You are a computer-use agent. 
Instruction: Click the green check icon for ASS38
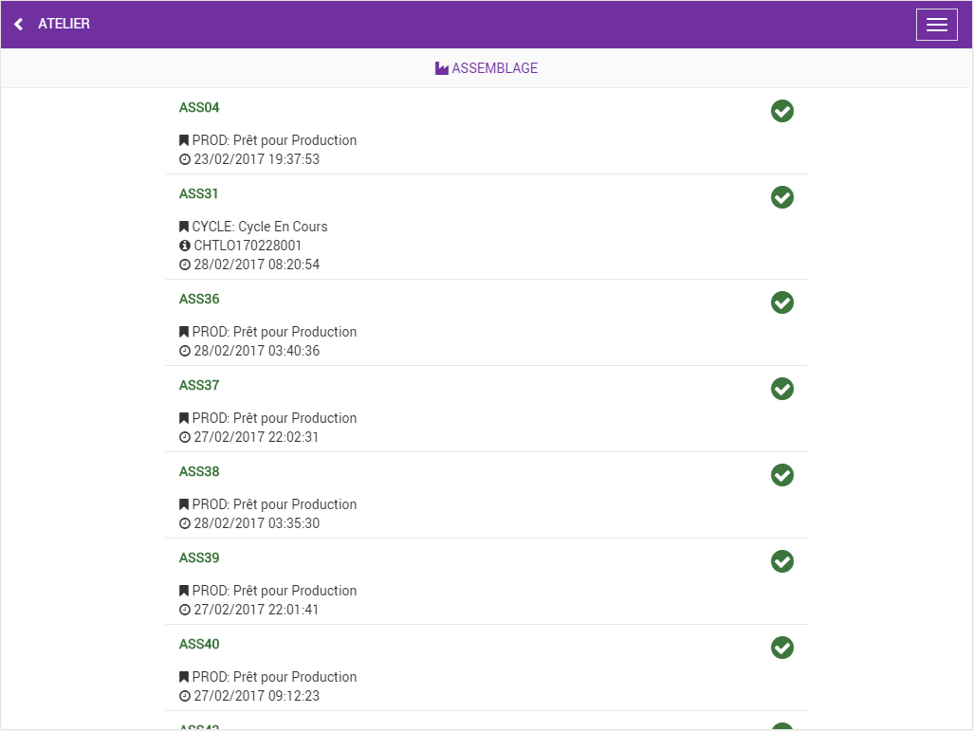click(x=781, y=475)
